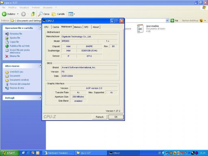Open the Cerca search tool

[44, 14]
